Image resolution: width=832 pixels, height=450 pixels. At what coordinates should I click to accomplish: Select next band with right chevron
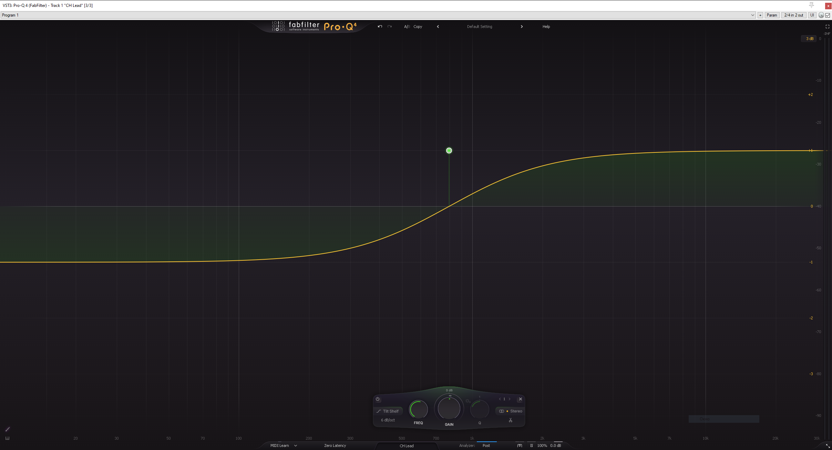(x=510, y=399)
